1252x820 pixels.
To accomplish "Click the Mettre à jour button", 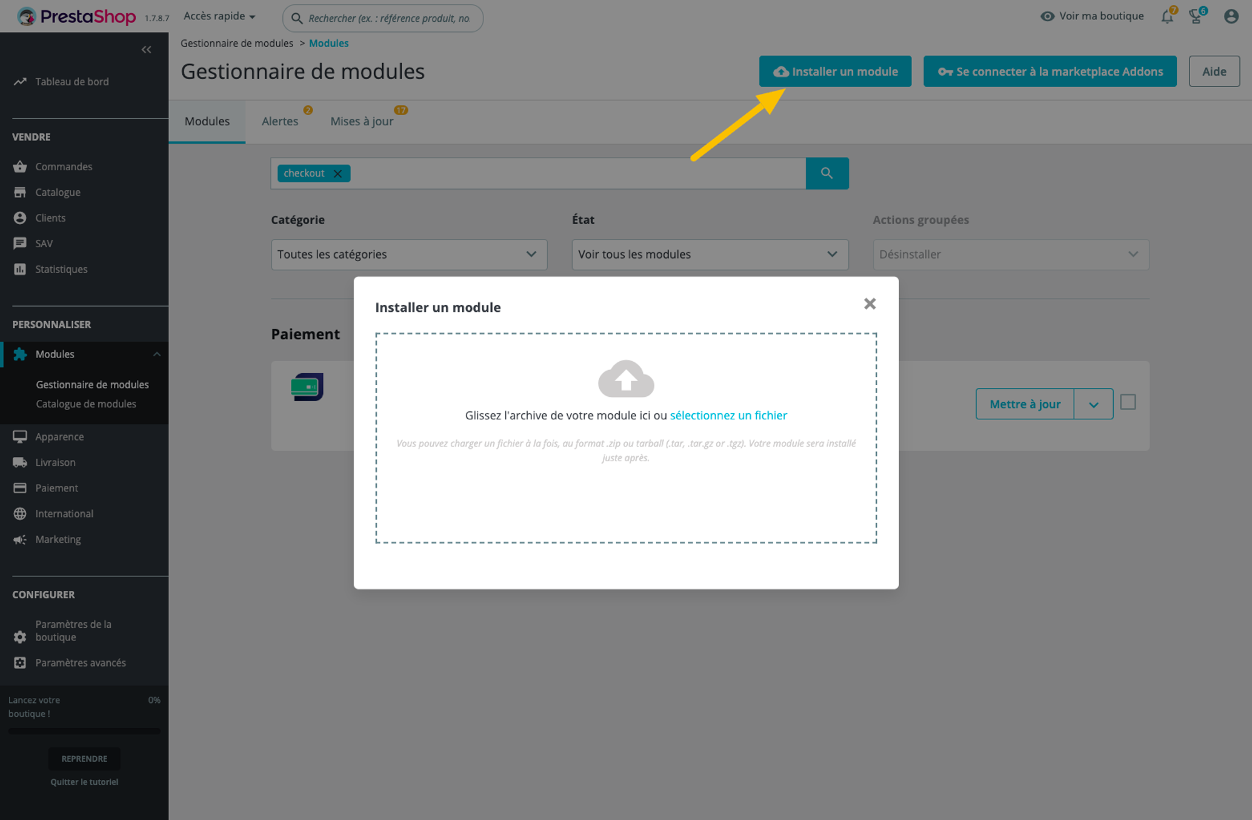I will [x=1025, y=404].
